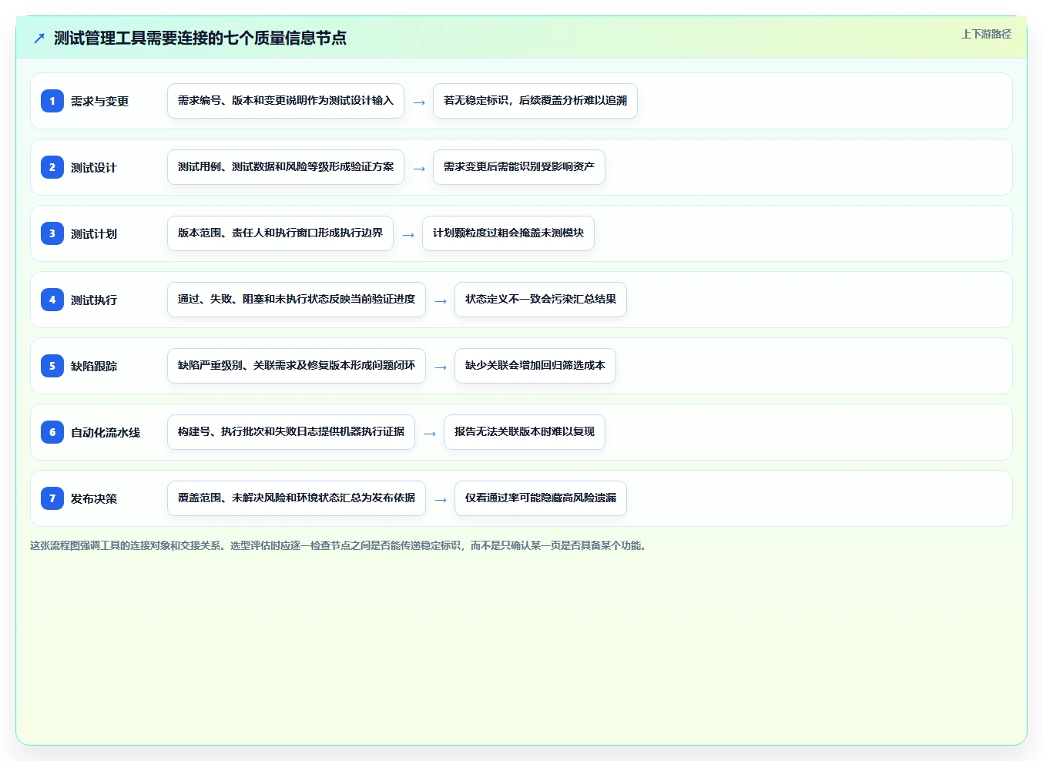The width and height of the screenshot is (1043, 761).
Task: Click the box 缺陷严重级别、关联需求及修复版本形成问题闭环
Action: [x=297, y=366]
